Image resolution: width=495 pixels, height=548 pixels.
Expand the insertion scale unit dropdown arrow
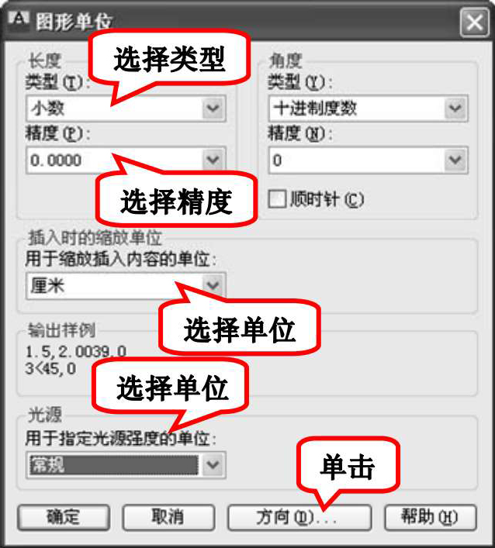tap(213, 286)
